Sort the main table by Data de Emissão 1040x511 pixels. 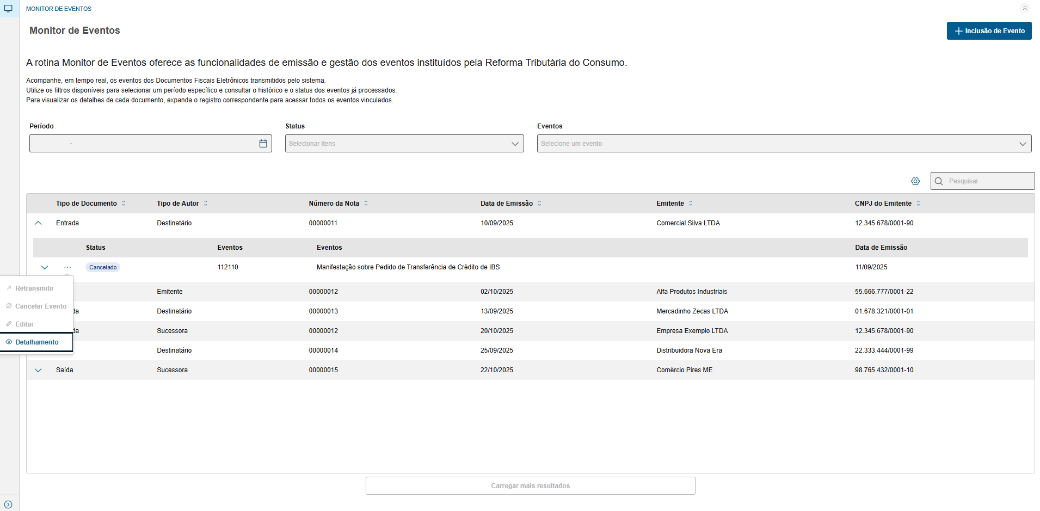(540, 204)
